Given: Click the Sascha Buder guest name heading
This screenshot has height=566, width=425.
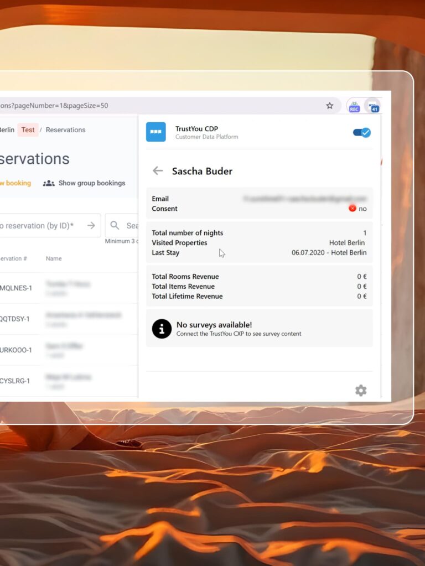Looking at the screenshot, I should tap(202, 171).
